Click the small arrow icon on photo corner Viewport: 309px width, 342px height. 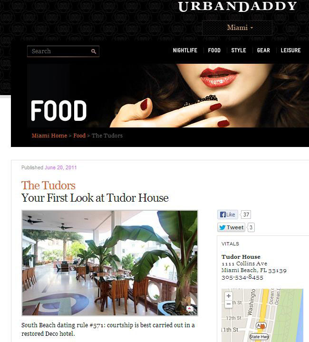point(189,309)
